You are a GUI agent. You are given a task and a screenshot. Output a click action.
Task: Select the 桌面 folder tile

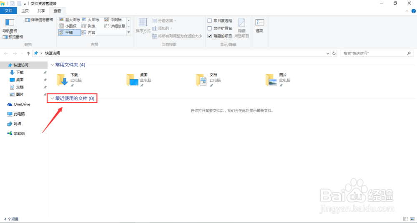pyautogui.click(x=139, y=80)
